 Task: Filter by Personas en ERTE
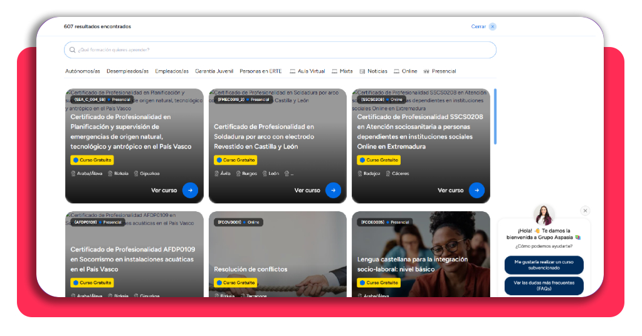pyautogui.click(x=261, y=71)
